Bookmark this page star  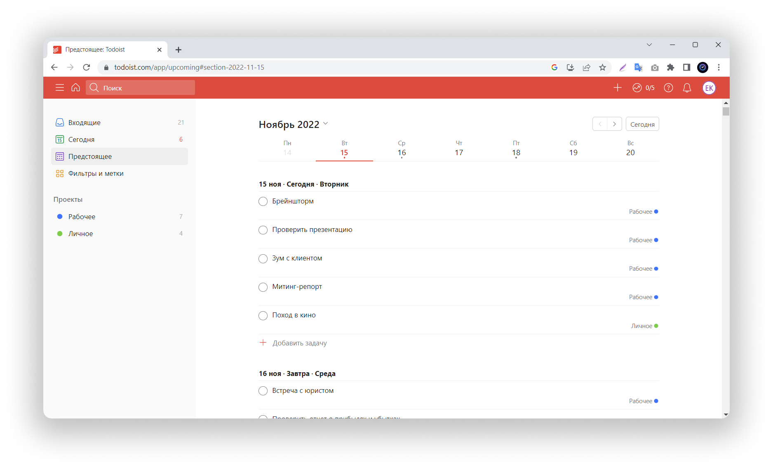click(x=602, y=67)
